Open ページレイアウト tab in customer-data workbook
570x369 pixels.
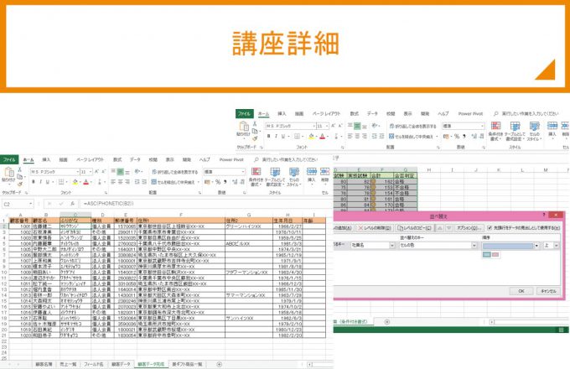pyautogui.click(x=90, y=159)
